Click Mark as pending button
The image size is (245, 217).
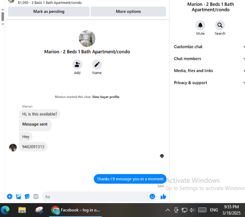pyautogui.click(x=49, y=12)
